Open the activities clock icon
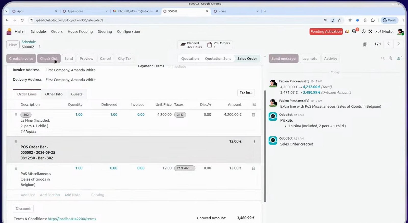 [x=363, y=31]
